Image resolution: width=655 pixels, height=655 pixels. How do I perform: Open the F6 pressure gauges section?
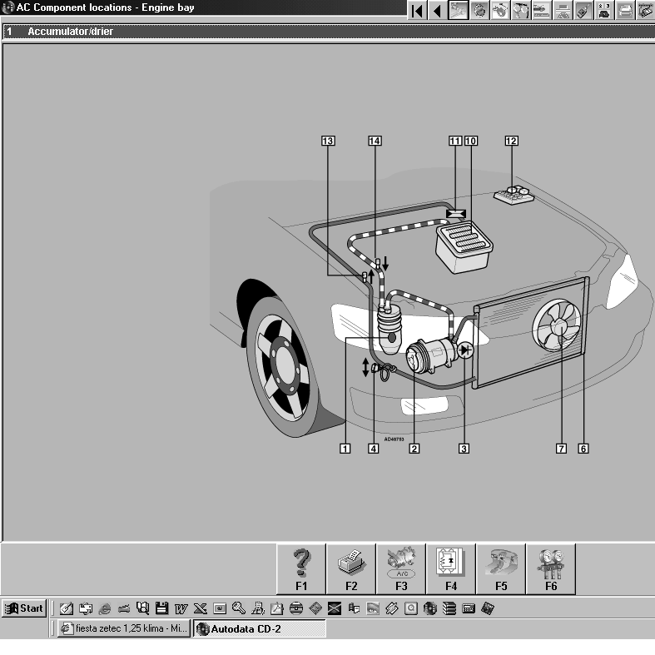(550, 568)
